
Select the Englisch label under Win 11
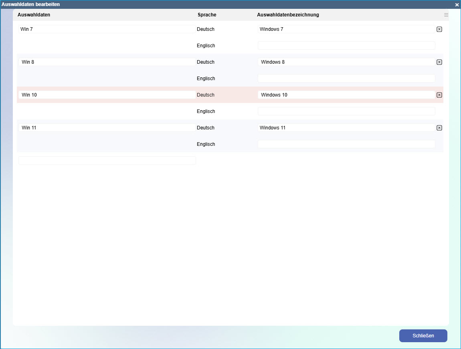206,144
